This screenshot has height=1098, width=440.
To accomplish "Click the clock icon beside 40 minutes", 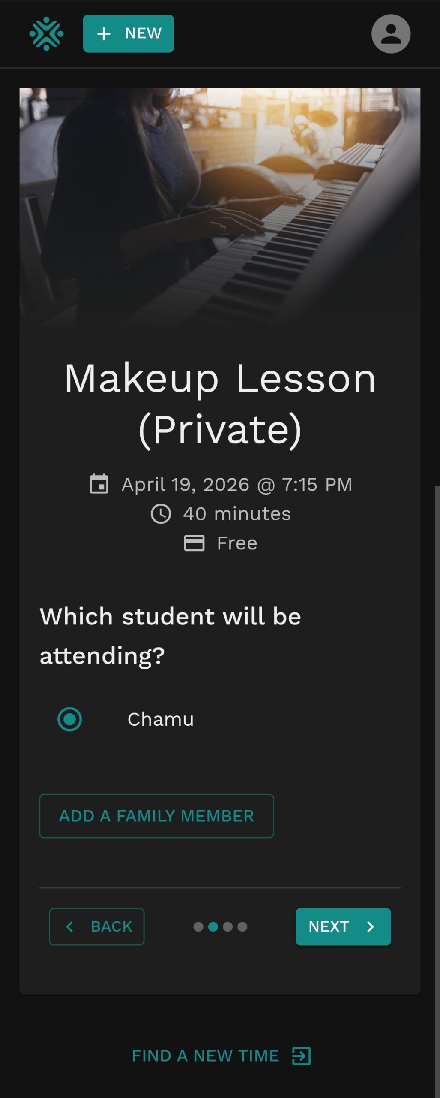I will click(161, 514).
